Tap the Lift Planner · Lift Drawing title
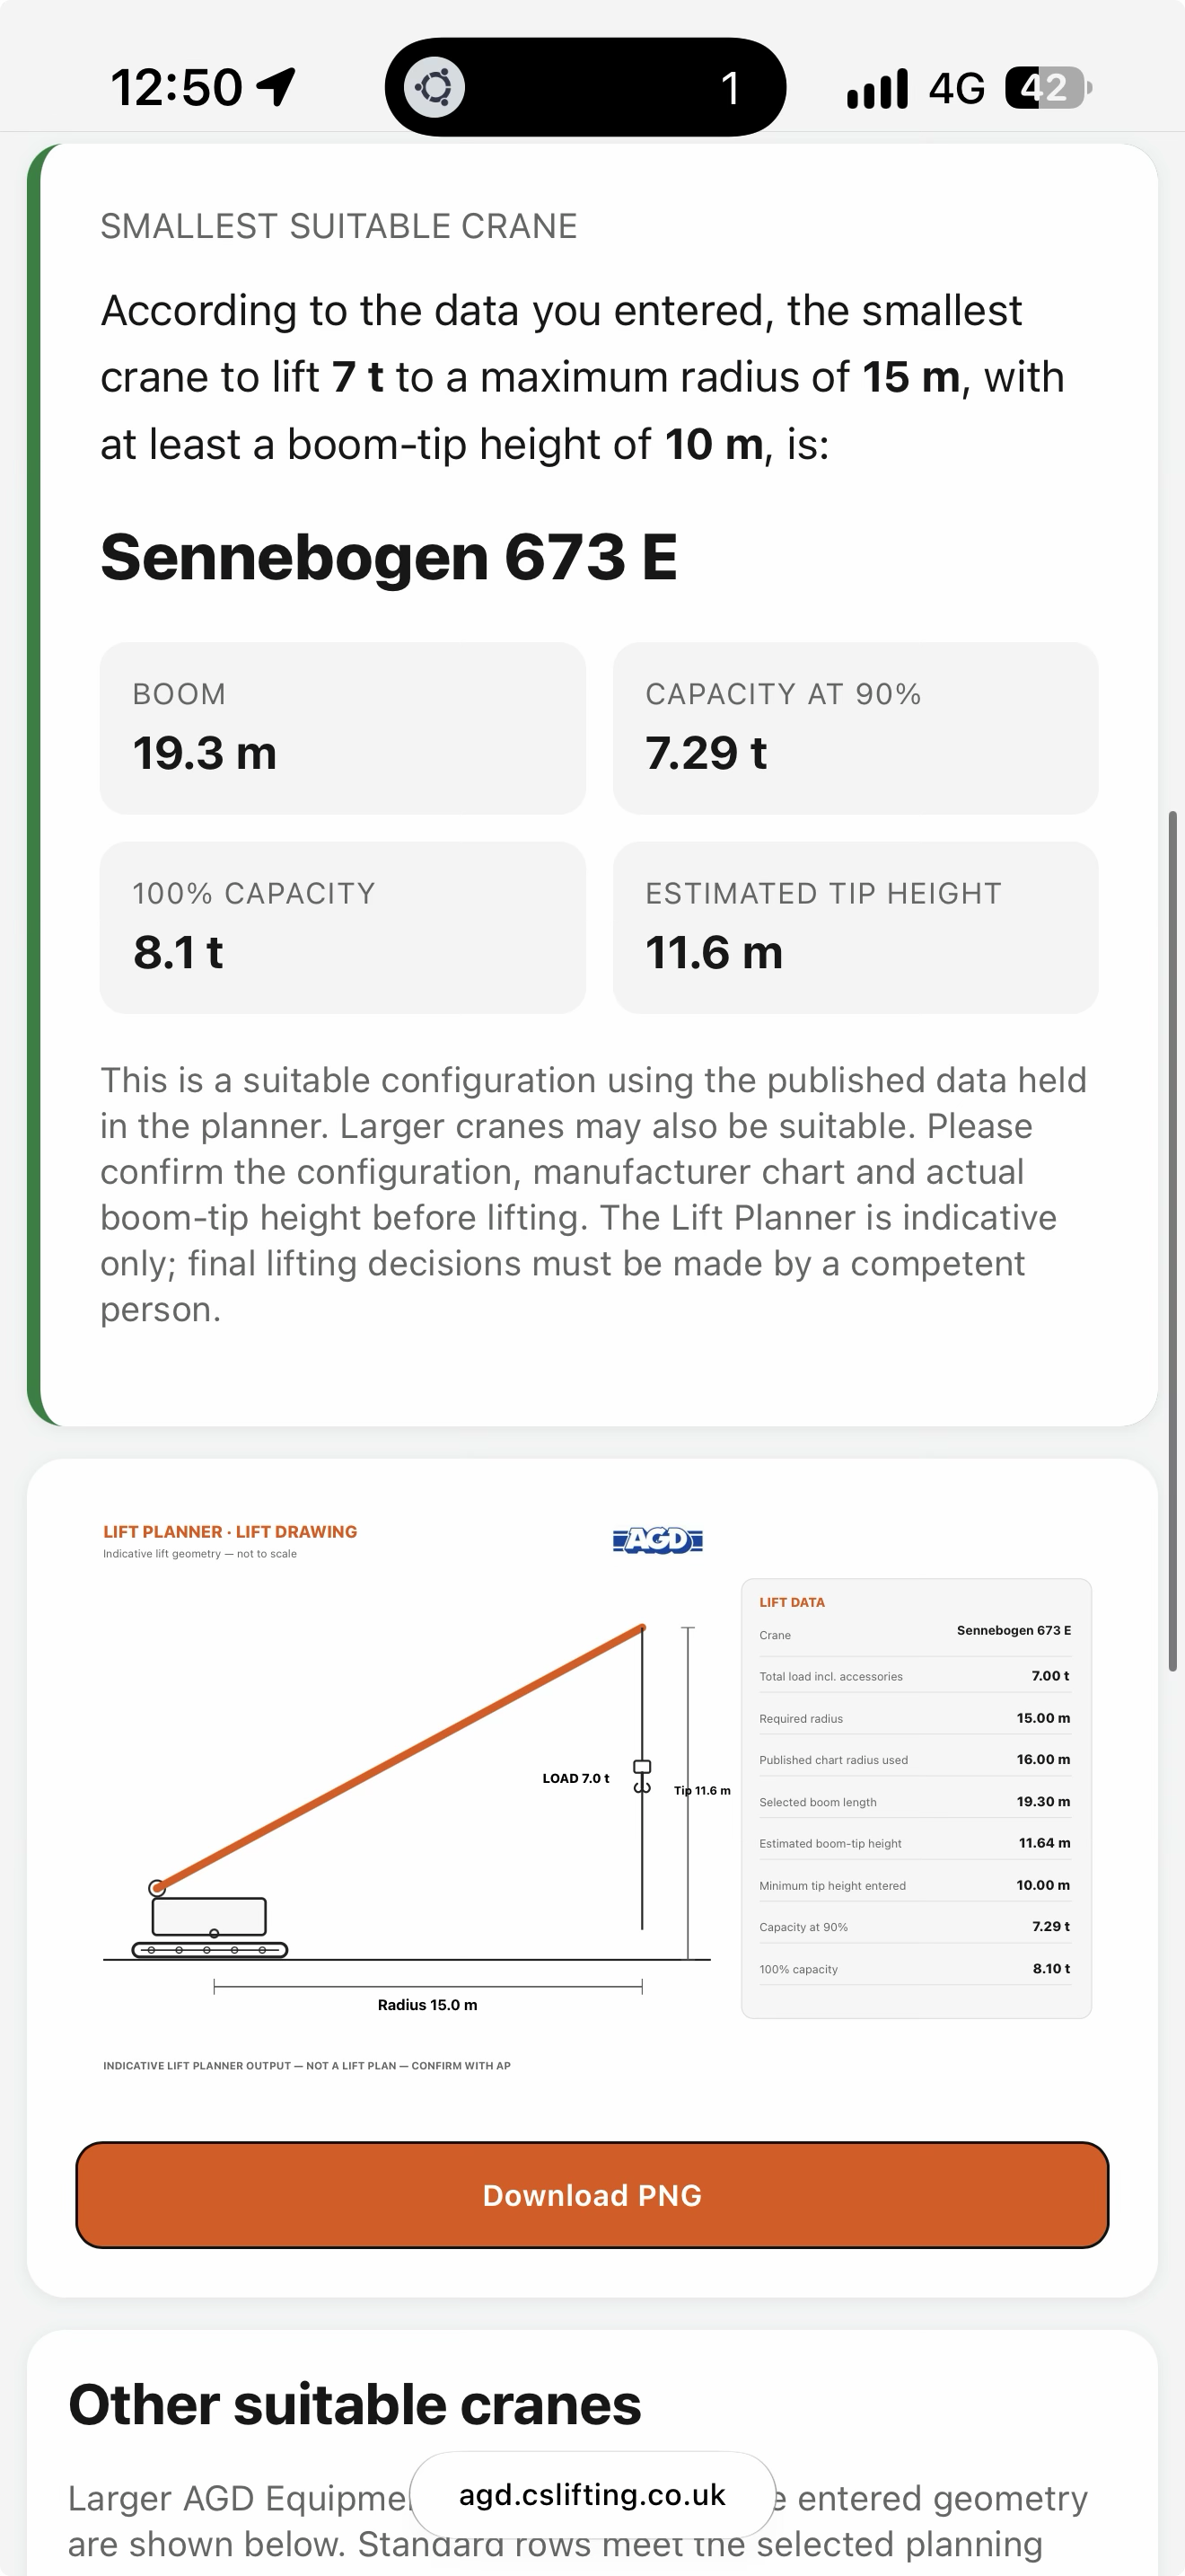The image size is (1185, 2576). (230, 1531)
